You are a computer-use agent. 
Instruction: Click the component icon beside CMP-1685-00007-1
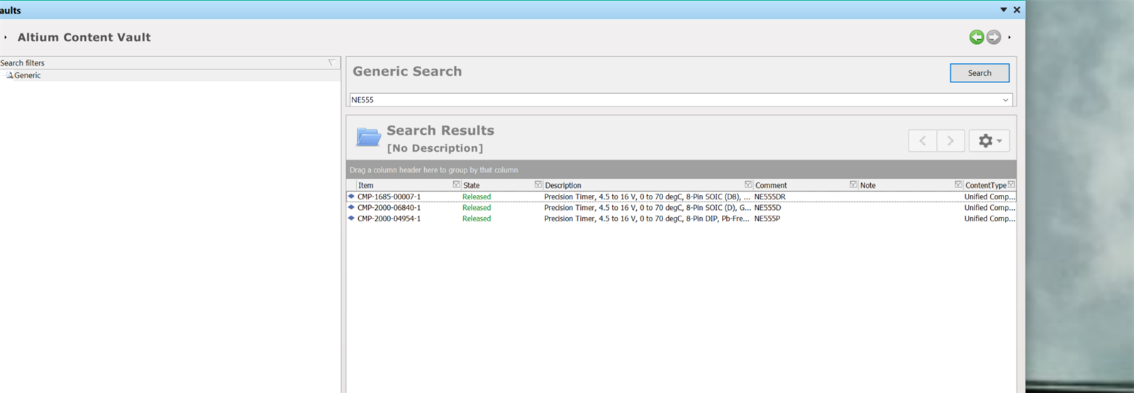[351, 196]
